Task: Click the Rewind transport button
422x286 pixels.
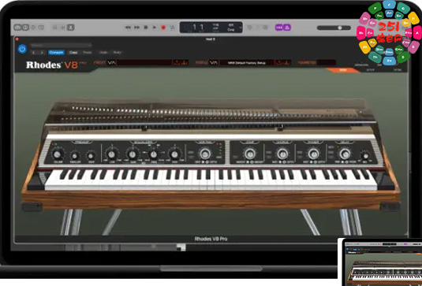Action: 128,28
